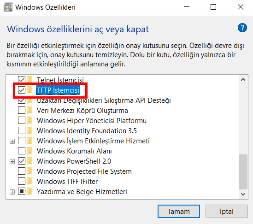Select Uzaktan Değişiklikleri Sıkıştırma API Desteği item

[104, 100]
